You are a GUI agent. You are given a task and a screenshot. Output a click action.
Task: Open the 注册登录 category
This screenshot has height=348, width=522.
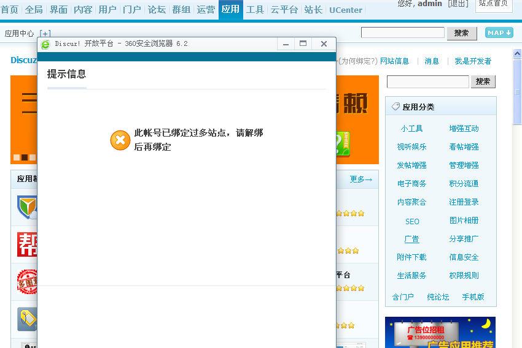464,202
